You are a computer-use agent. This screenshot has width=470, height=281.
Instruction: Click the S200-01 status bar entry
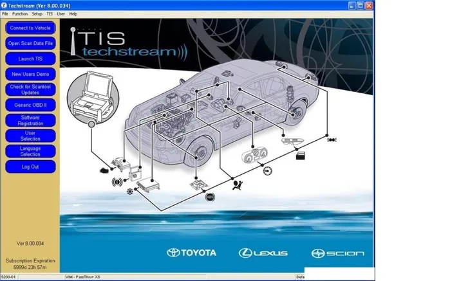tap(8, 276)
